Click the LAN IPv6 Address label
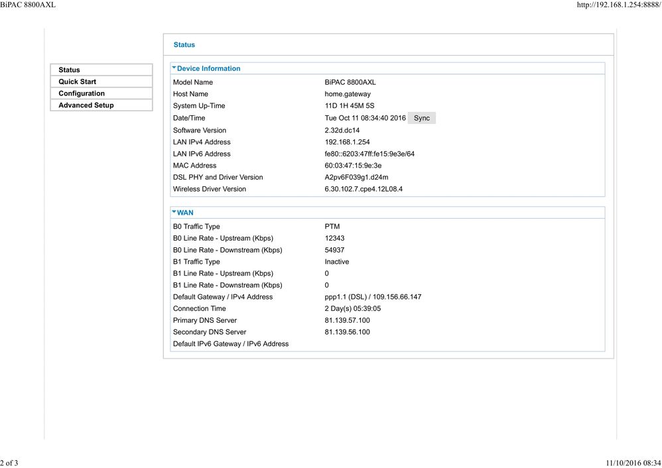 tap(202, 154)
